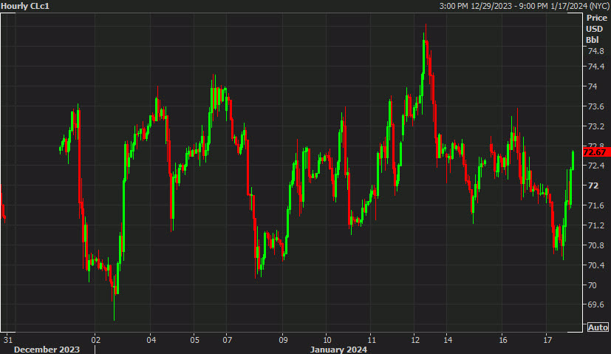Click the 74.4 price axis label
The width and height of the screenshot is (611, 354).
click(x=595, y=67)
